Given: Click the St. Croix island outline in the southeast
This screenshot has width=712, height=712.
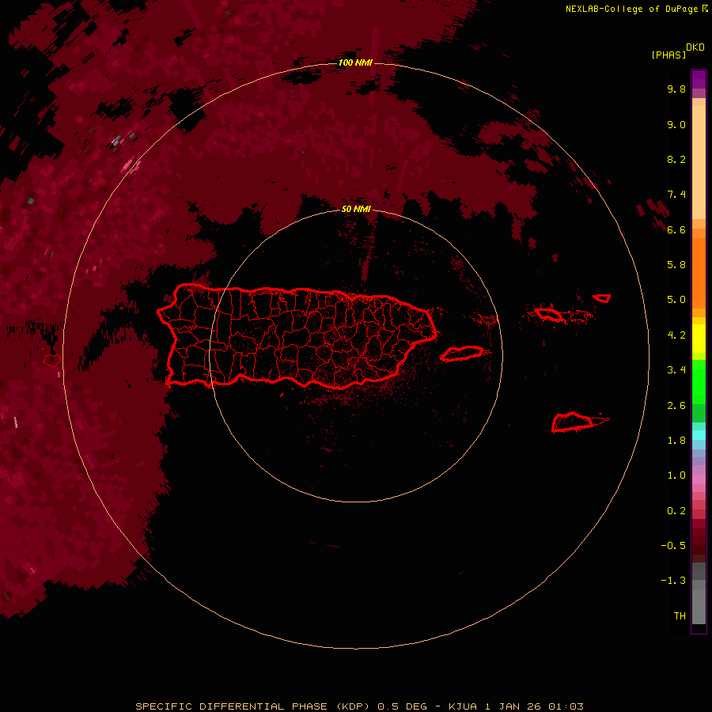Looking at the screenshot, I should click(x=574, y=422).
